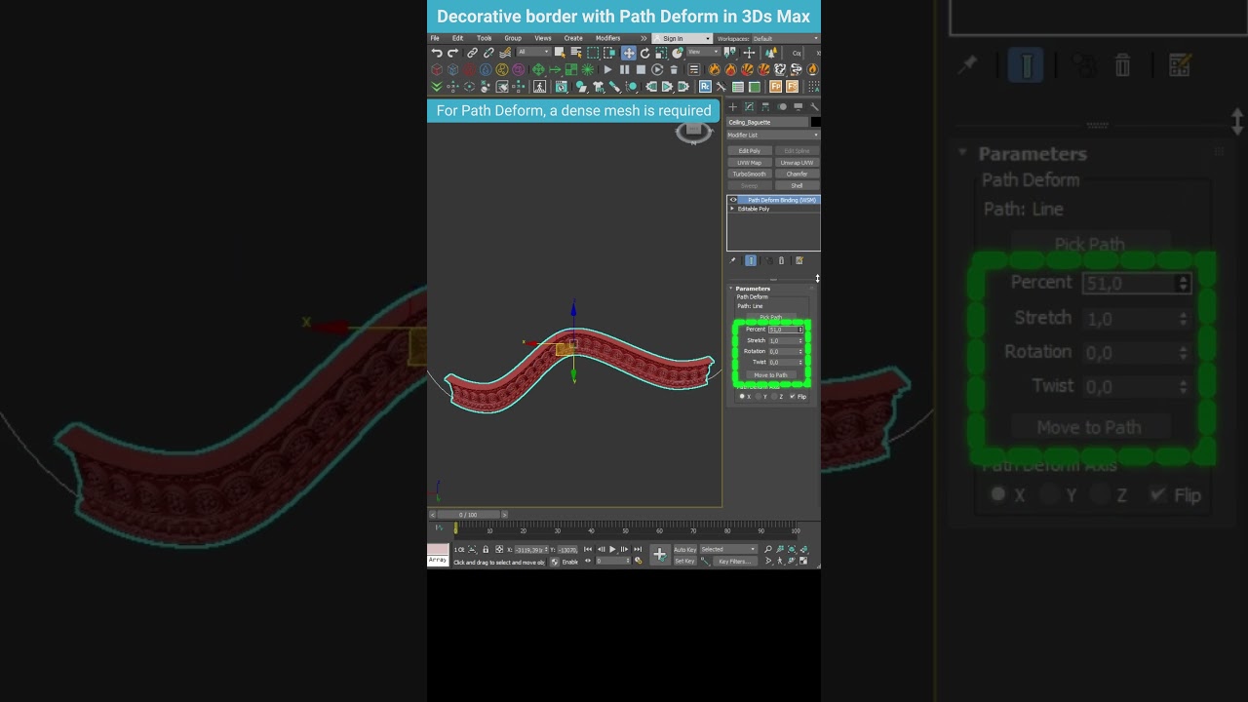Click the Ceiling_Baguette object color swatch

click(x=815, y=122)
